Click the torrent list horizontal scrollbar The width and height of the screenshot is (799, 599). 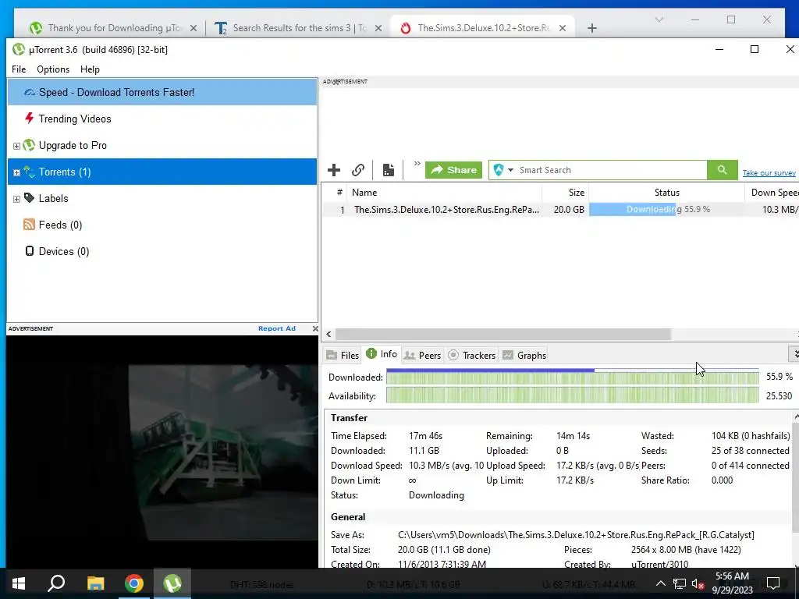(x=503, y=335)
